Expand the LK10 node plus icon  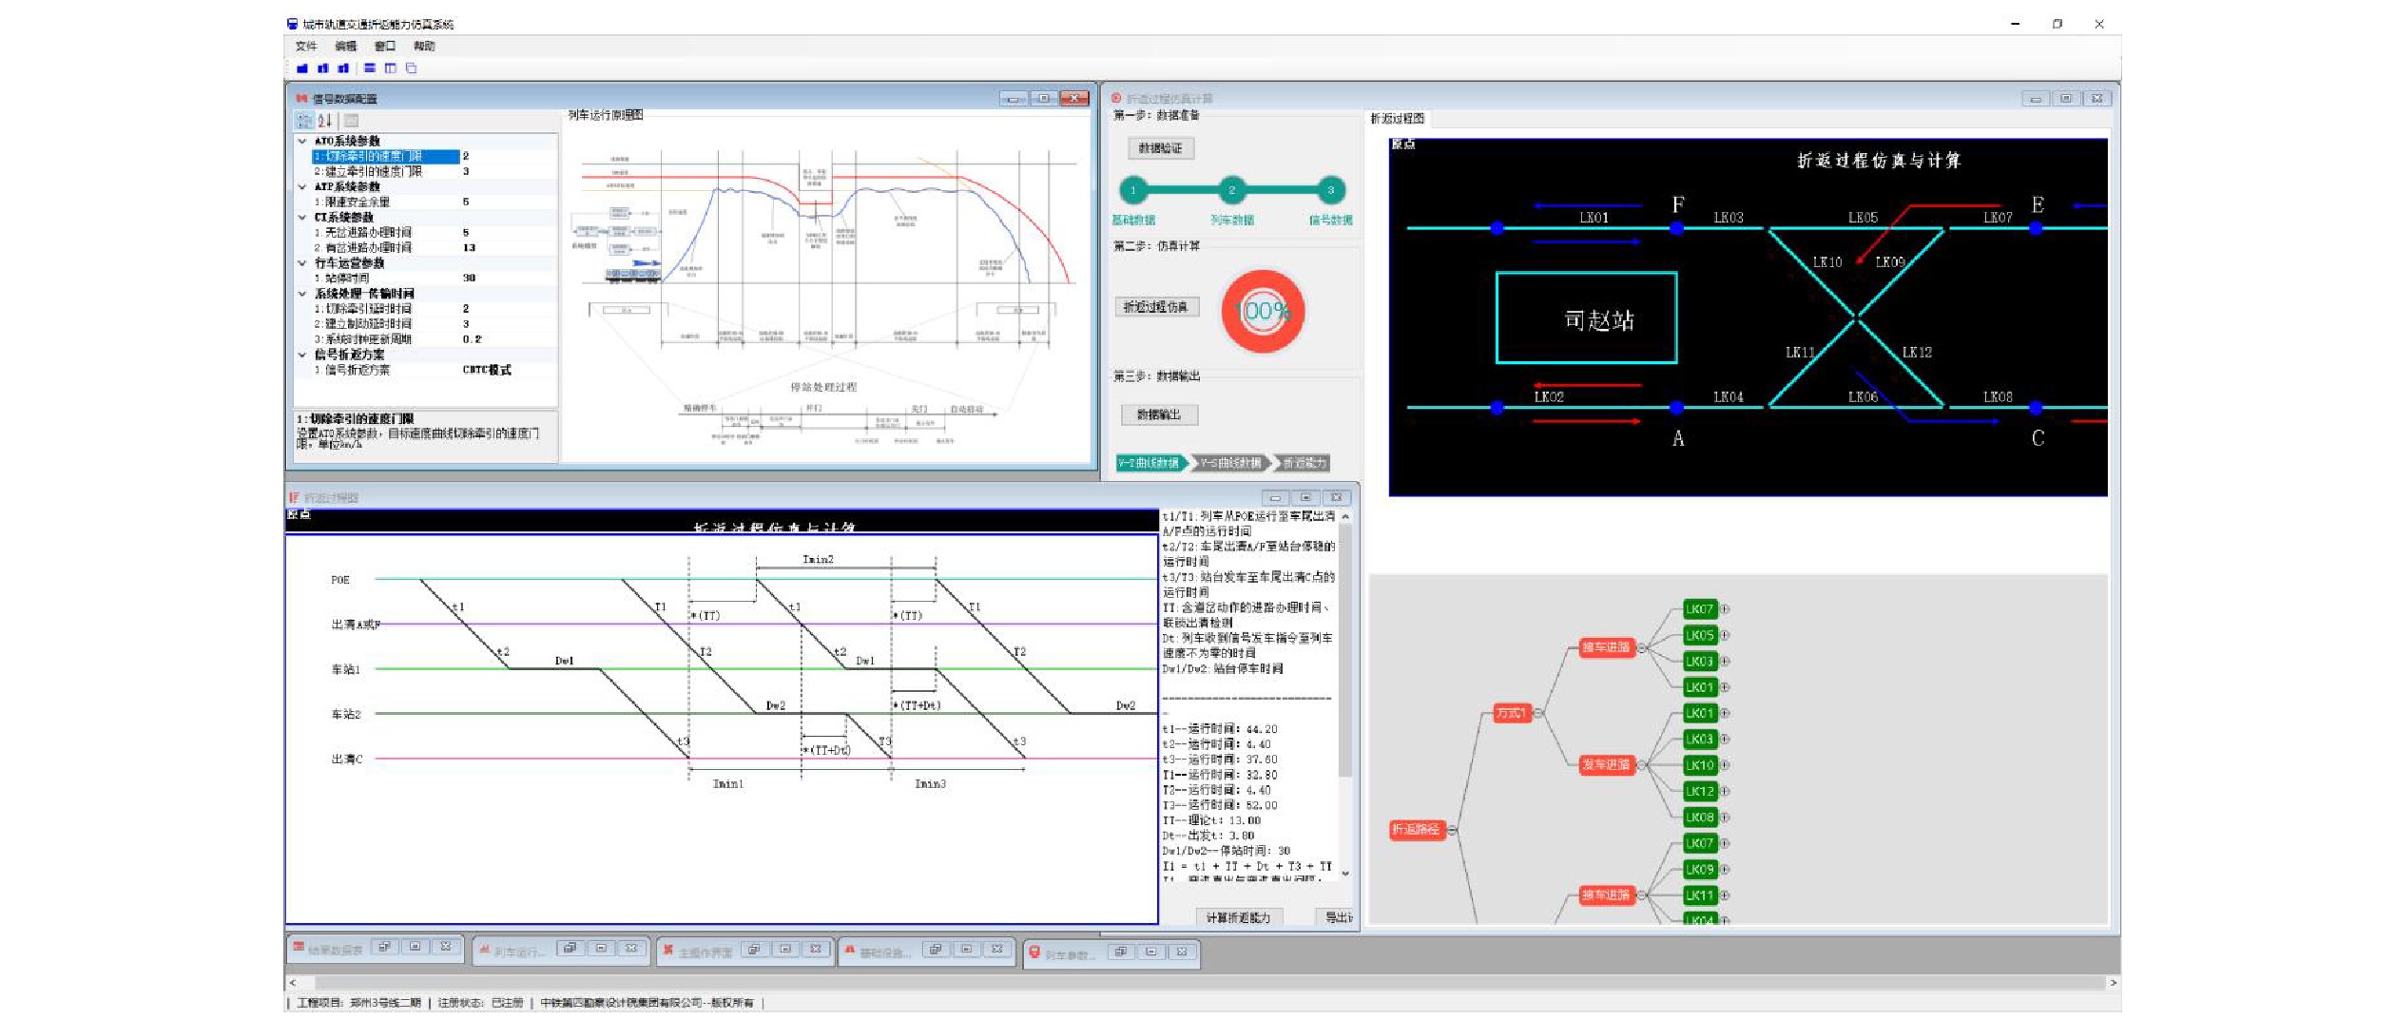[1725, 765]
